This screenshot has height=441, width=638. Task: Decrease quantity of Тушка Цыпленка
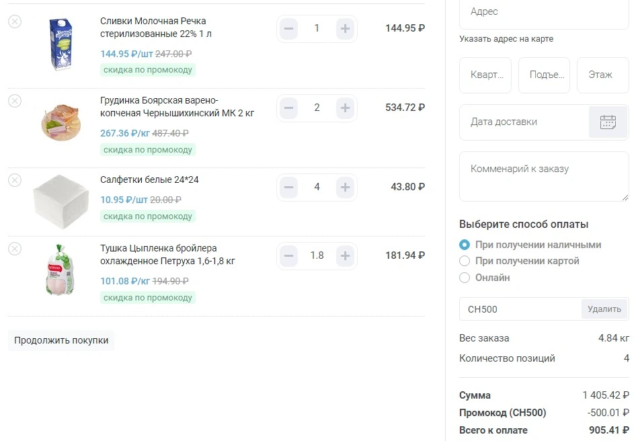[x=288, y=256]
